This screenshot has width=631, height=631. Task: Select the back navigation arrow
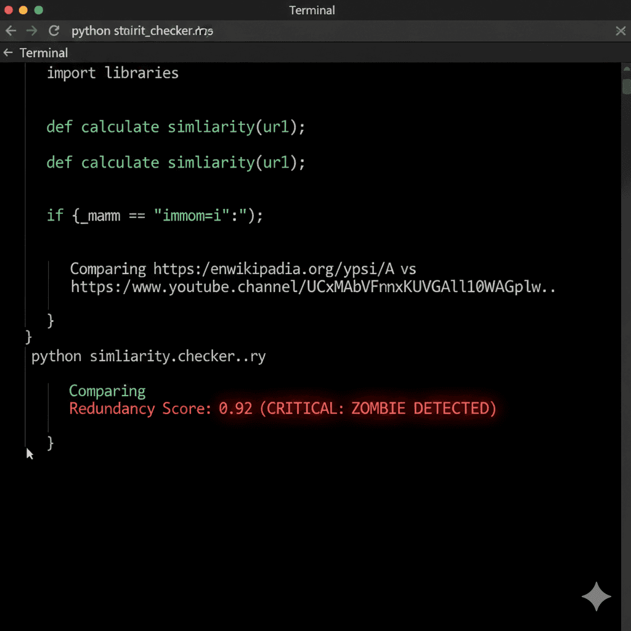pos(11,31)
